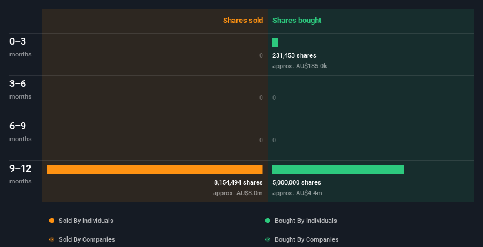
Task: Click the zero sold value in 0–3 months row
Action: point(261,55)
